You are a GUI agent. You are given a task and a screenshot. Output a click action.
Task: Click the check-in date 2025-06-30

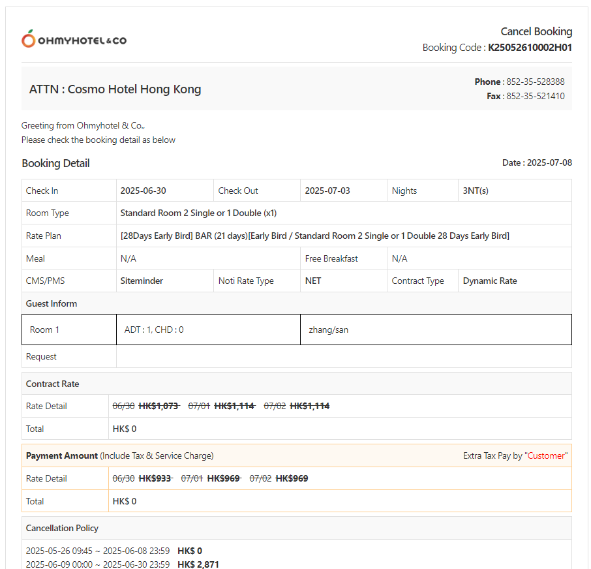[143, 191]
